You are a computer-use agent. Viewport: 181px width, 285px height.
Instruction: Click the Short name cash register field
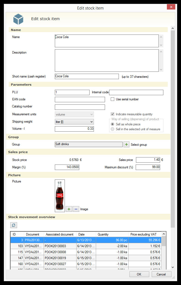[87, 76]
